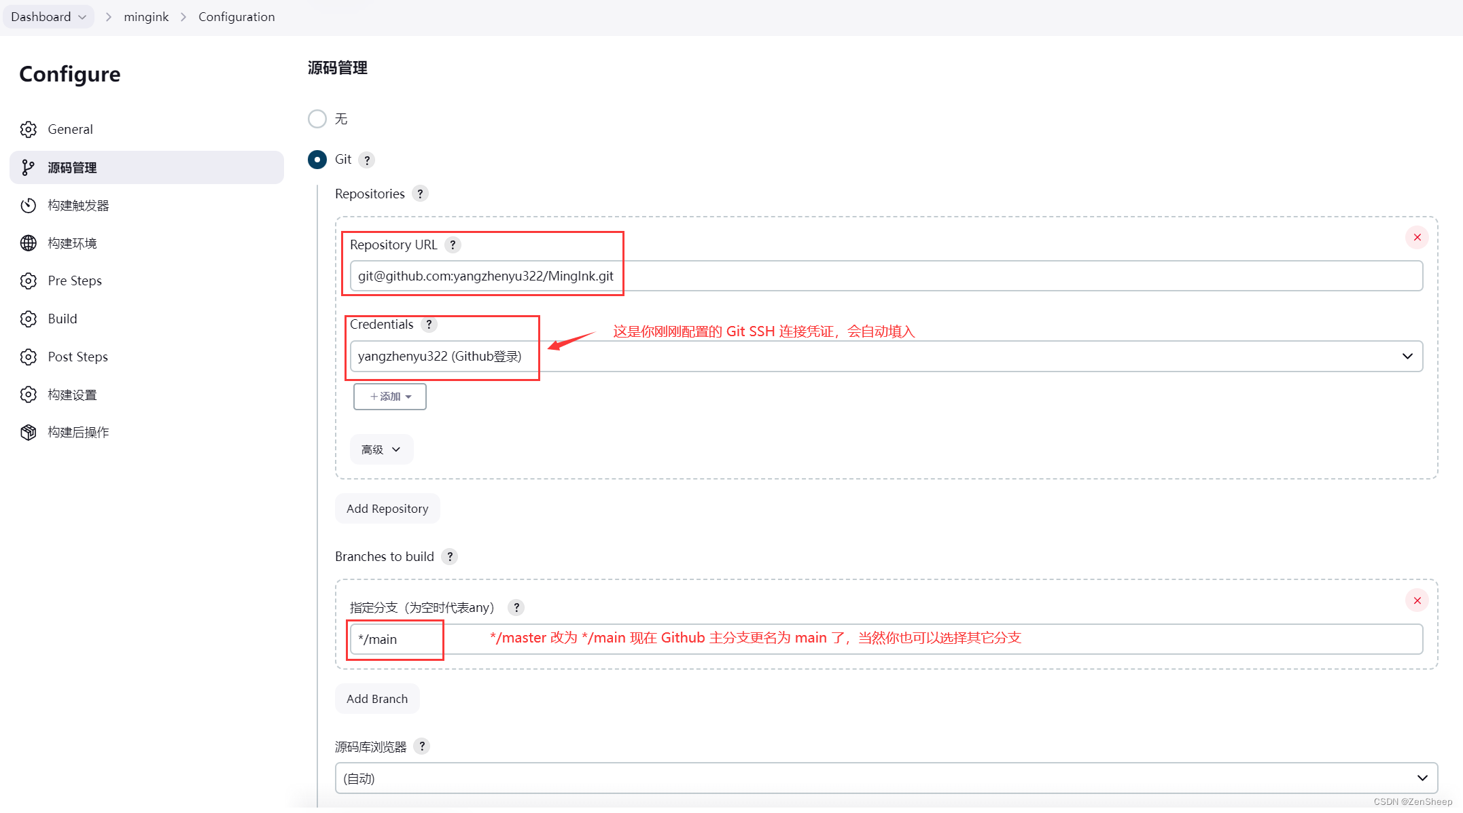Expand the 高级 advanced section

click(381, 450)
